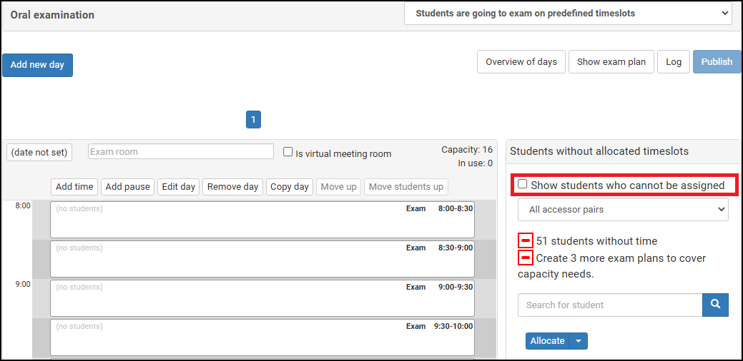743x361 pixels.
Task: Enable Show students who cannot be assigned
Action: coord(523,185)
